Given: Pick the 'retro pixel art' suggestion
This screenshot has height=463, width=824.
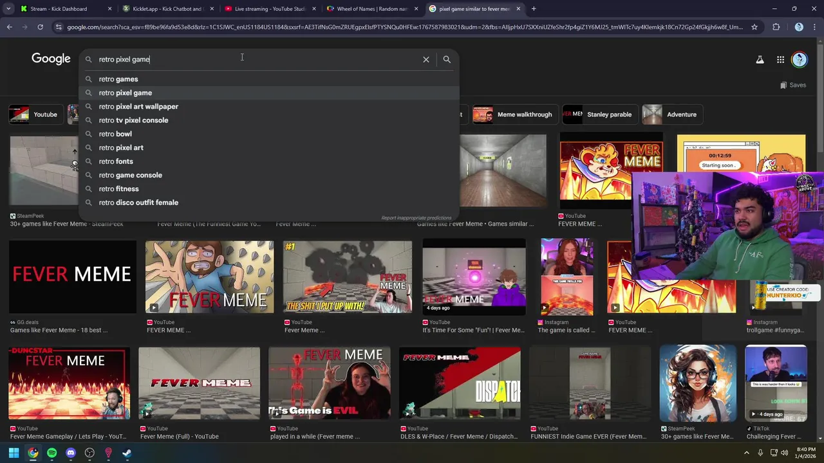Looking at the screenshot, I should click(269, 148).
